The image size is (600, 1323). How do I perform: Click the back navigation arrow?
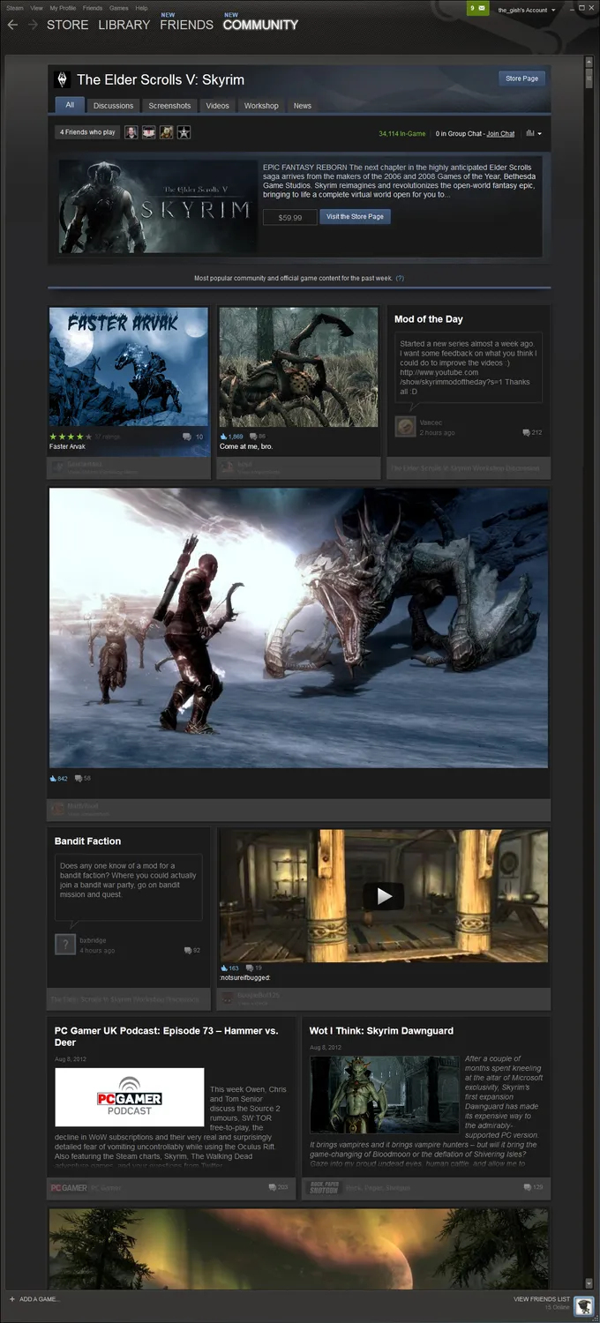point(12,25)
